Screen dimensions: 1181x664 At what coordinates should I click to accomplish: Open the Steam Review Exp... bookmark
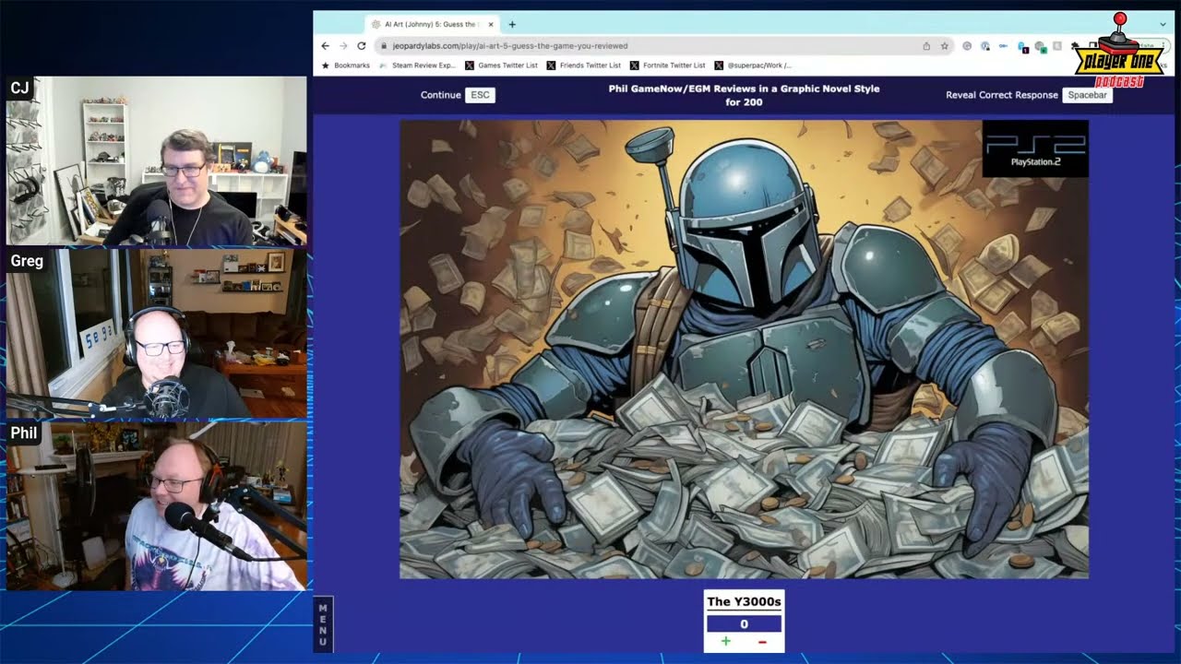(417, 65)
